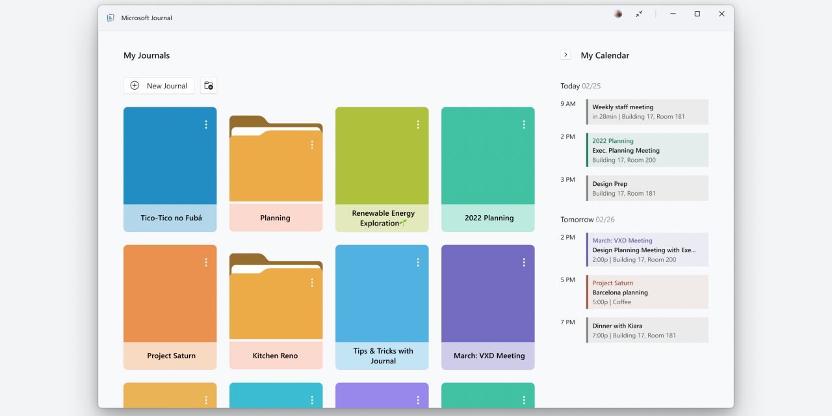Open more options on March: VXD Meeting
The width and height of the screenshot is (832, 416).
click(x=524, y=263)
